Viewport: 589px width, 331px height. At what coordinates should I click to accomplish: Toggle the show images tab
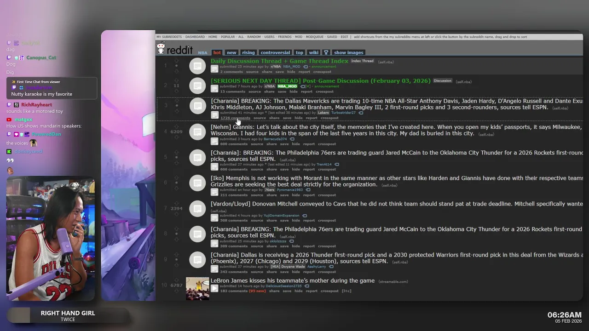pos(348,52)
